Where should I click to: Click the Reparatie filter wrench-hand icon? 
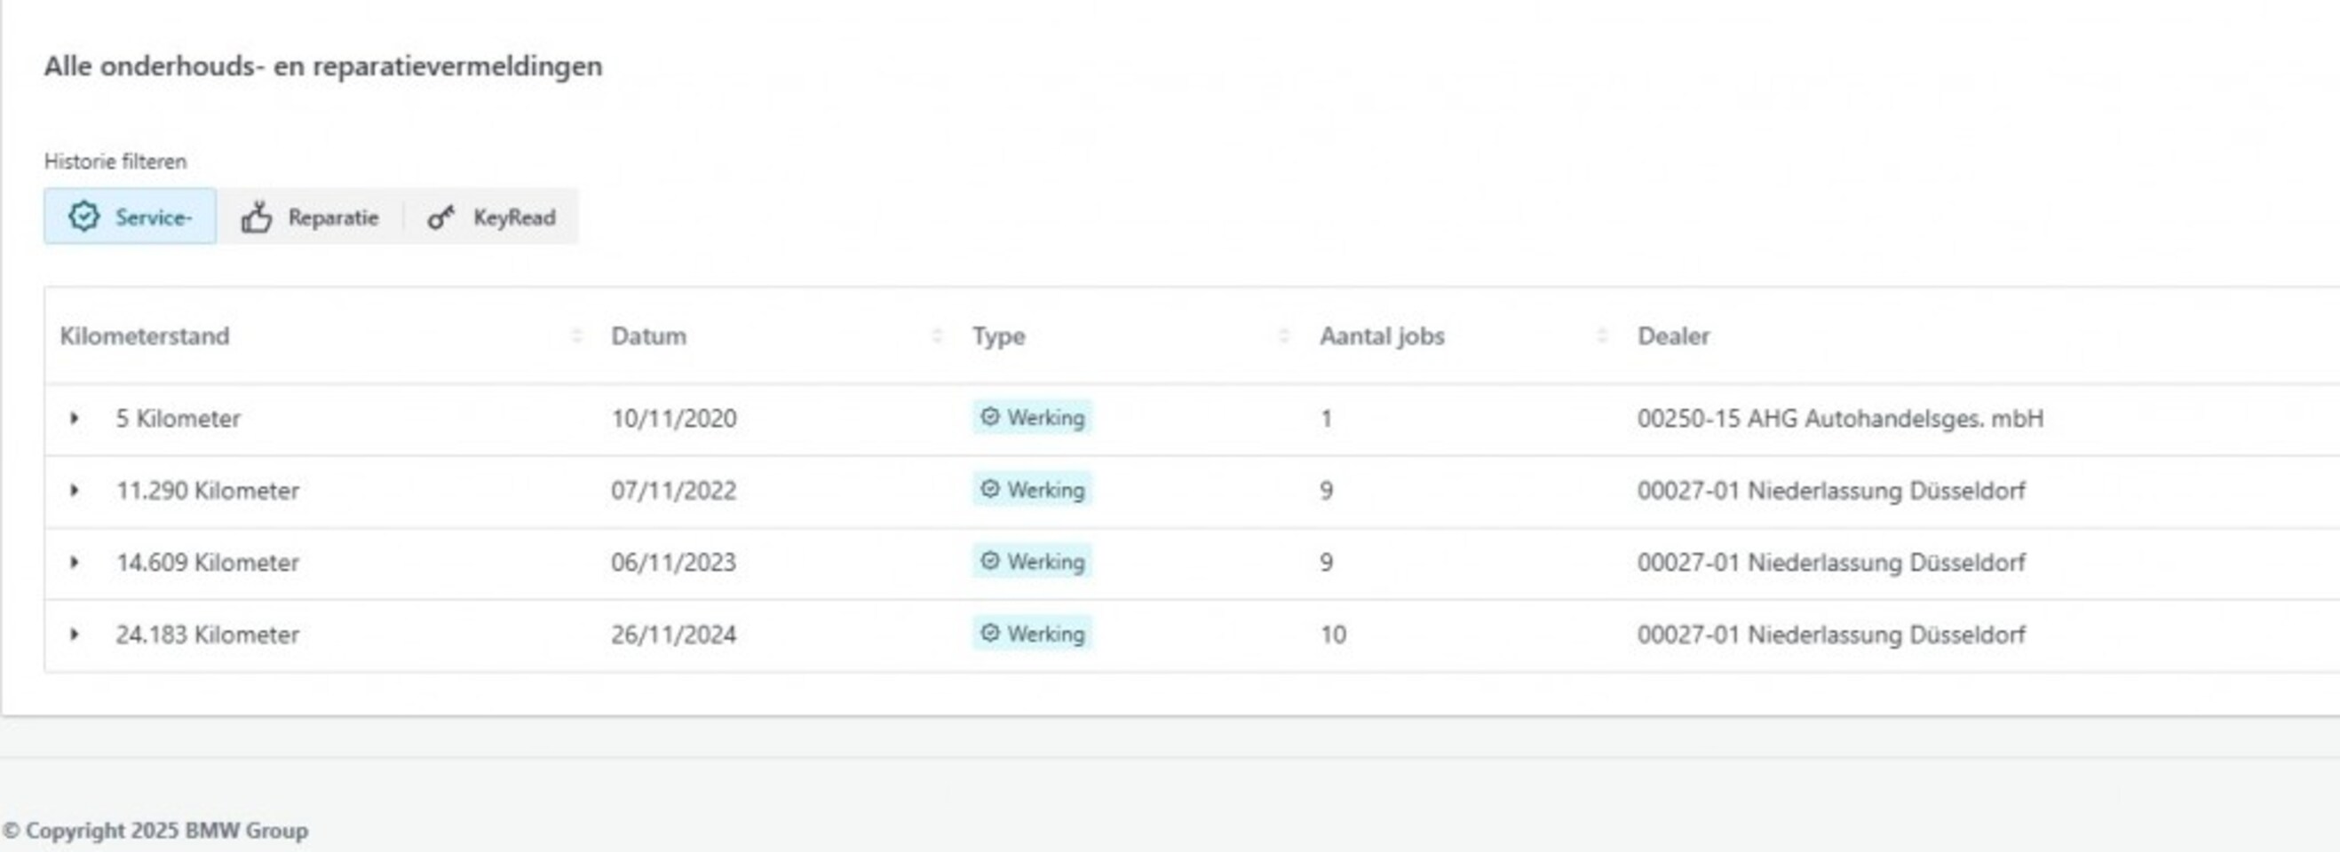[x=257, y=217]
